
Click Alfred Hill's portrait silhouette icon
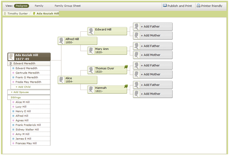tap(61, 41)
